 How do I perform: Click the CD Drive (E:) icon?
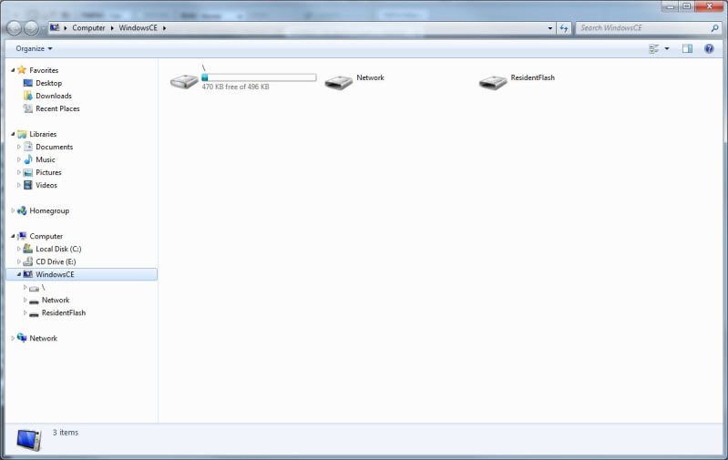point(28,261)
